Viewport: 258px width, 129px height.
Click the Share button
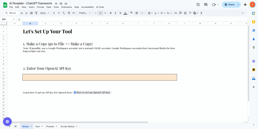click(x=229, y=5)
